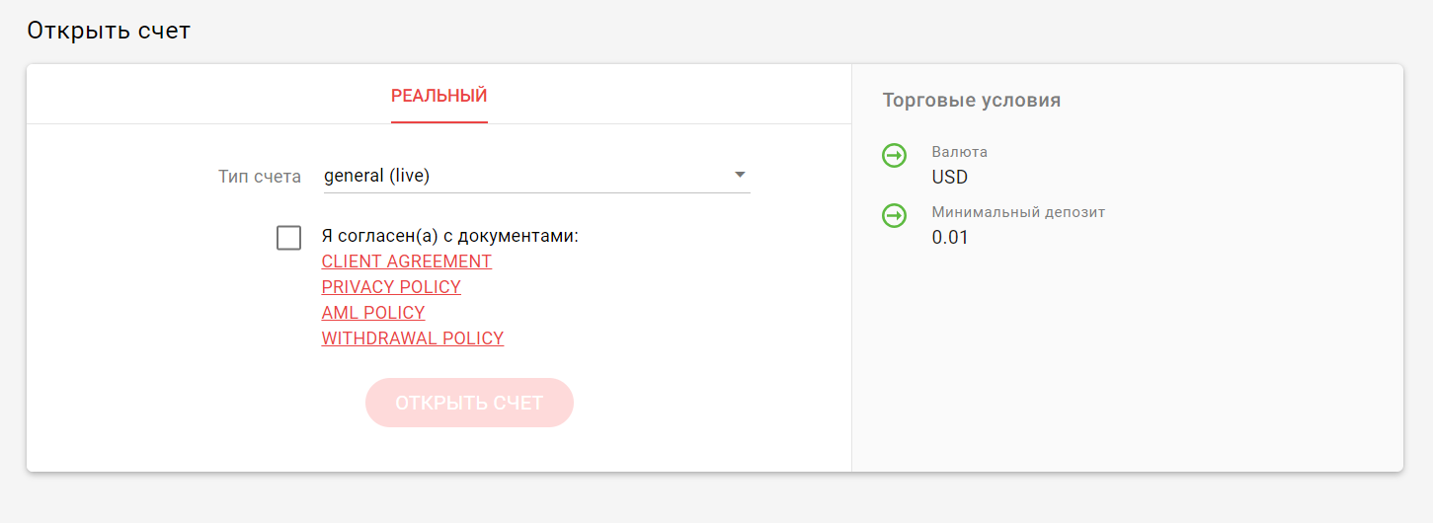Click the 'Я согласен(а) с документами' label
This screenshot has width=1433, height=523.
449,237
